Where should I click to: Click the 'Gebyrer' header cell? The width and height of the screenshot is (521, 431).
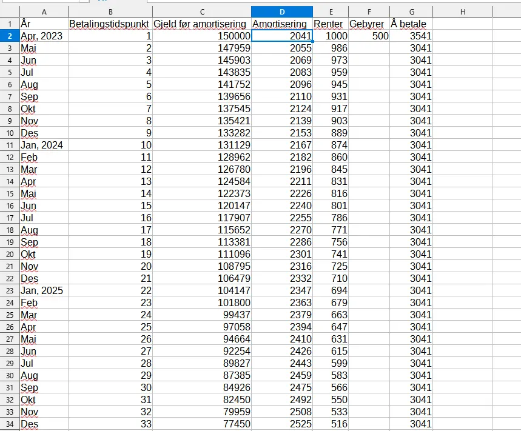(x=369, y=24)
